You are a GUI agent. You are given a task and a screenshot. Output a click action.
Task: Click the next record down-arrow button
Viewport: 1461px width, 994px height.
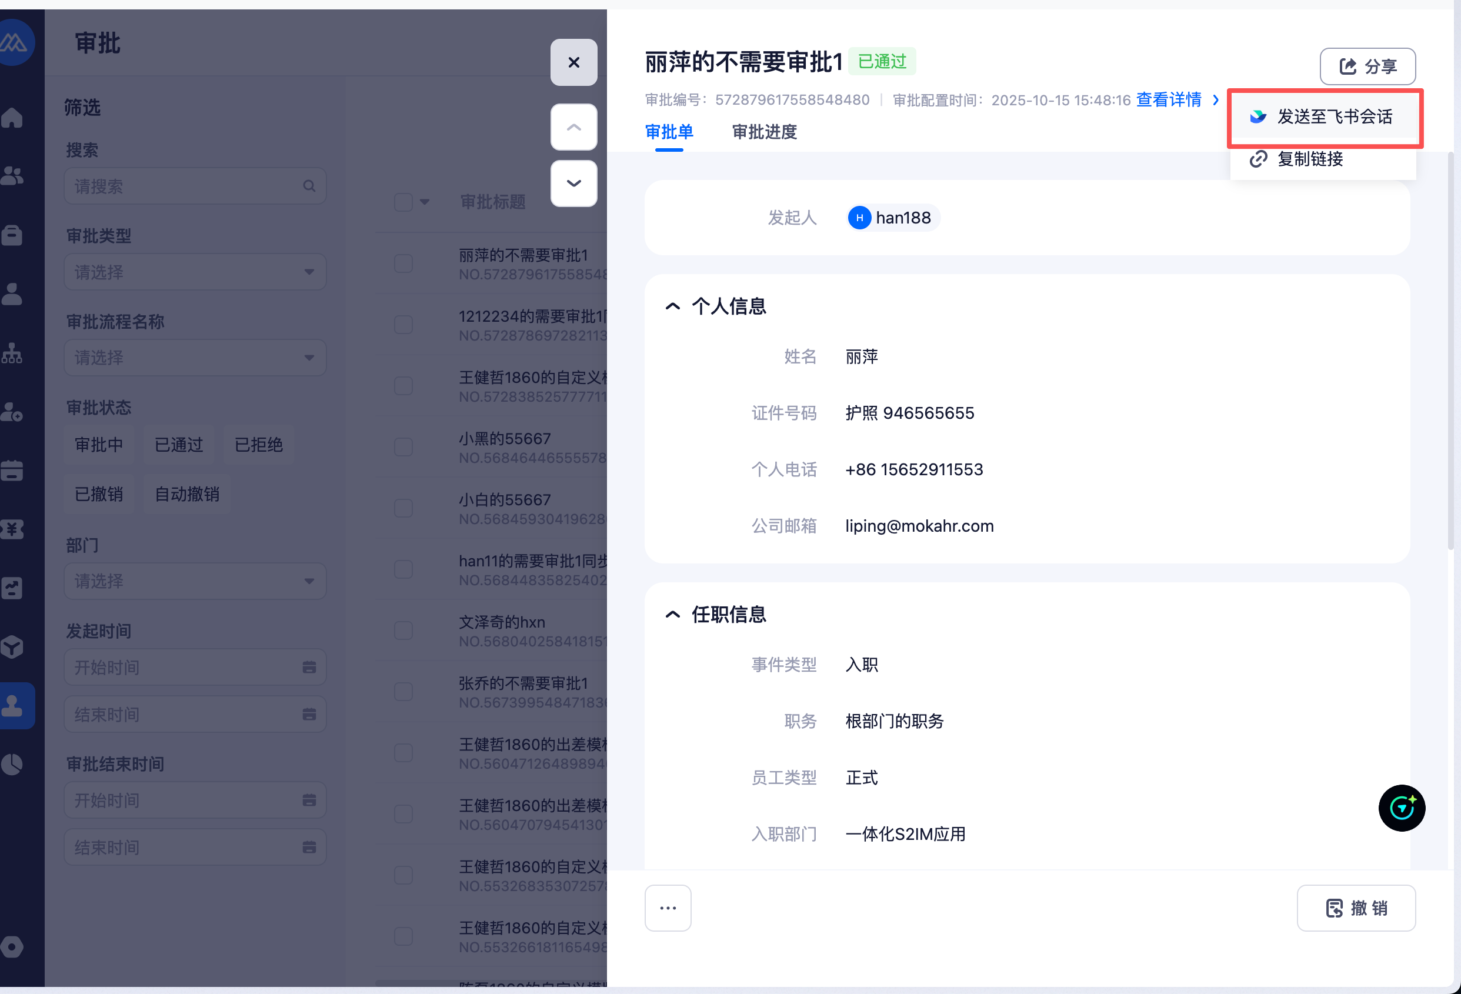(573, 184)
